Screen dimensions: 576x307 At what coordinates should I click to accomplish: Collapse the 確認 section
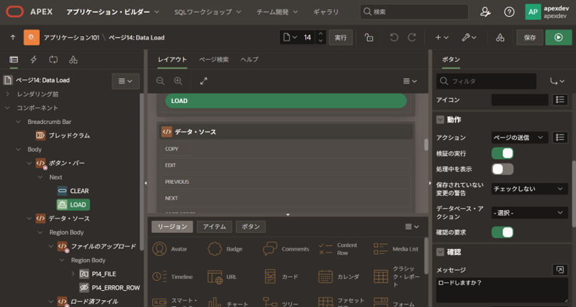[x=440, y=252]
